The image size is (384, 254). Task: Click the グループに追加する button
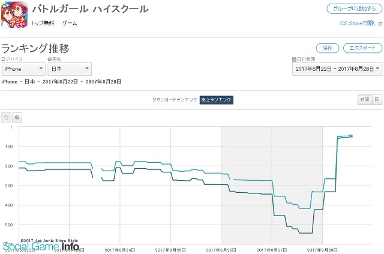click(355, 9)
